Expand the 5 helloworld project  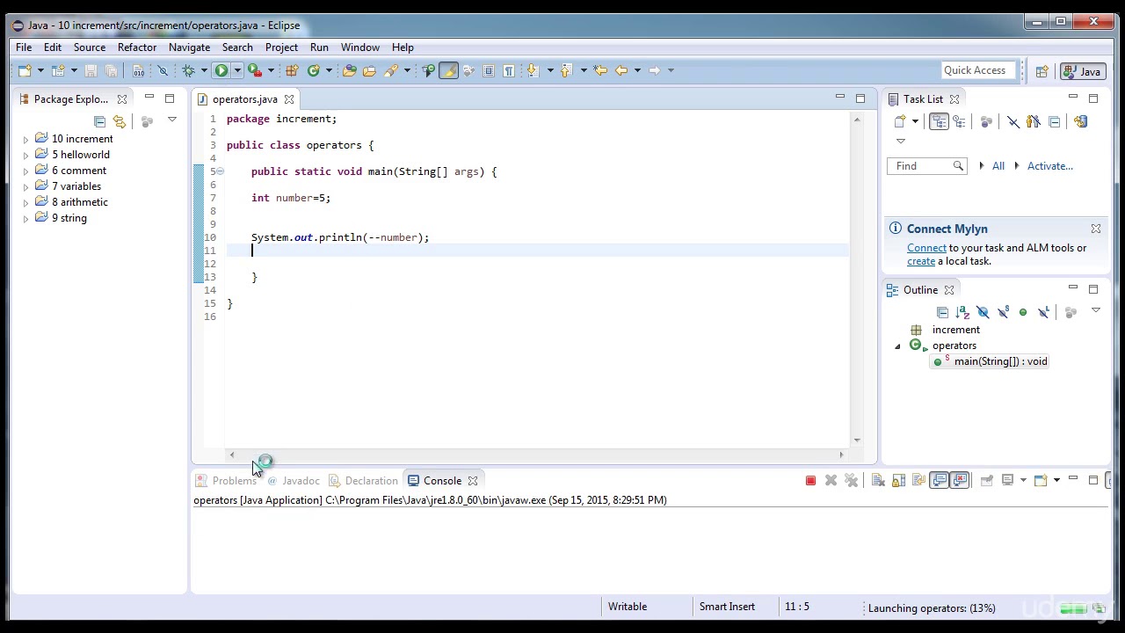(x=26, y=155)
